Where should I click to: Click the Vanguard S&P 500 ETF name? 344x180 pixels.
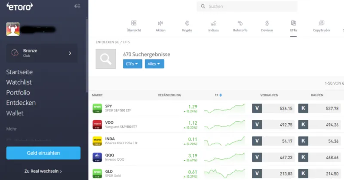pyautogui.click(x=121, y=127)
